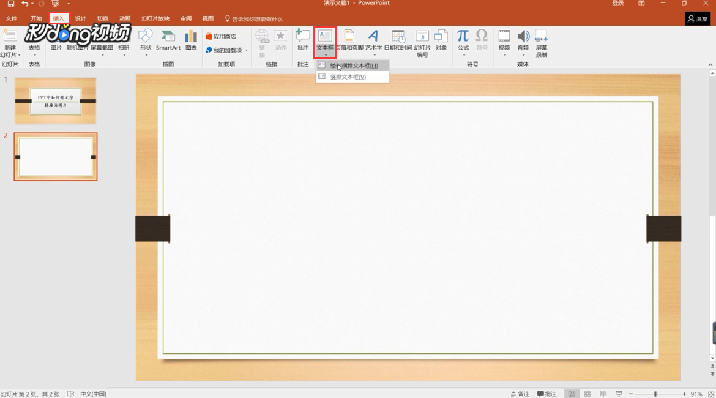Viewport: 716px width, 398px height.
Task: Click the 新建幻灯片 (New Slide) icon
Action: [x=10, y=36]
